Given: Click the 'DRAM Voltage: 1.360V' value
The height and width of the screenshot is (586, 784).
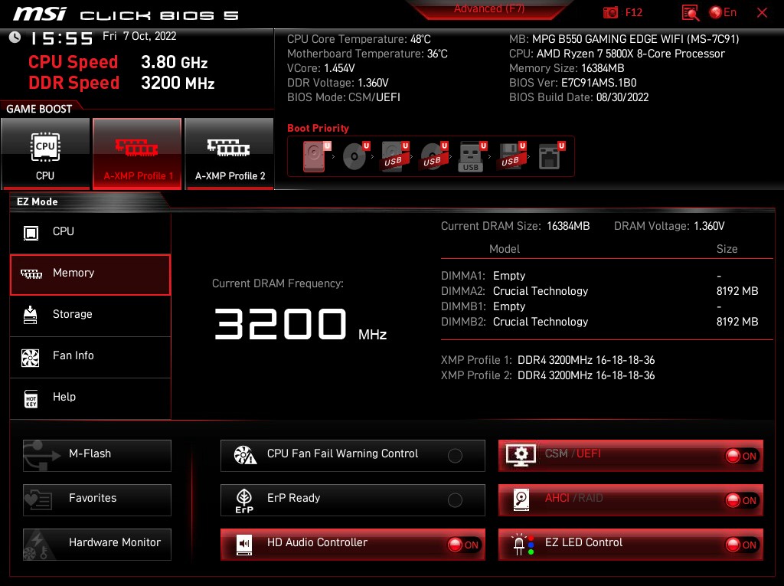Looking at the screenshot, I should click(x=669, y=226).
